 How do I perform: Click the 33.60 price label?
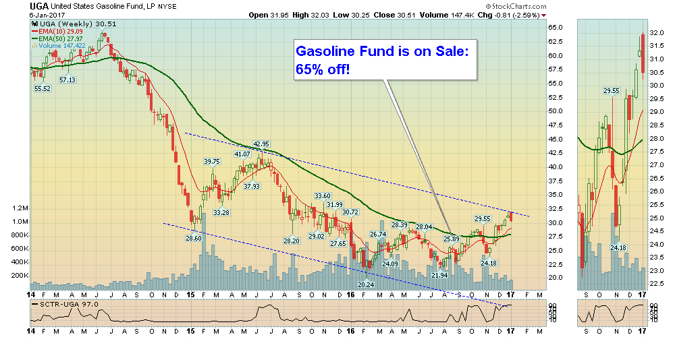pyautogui.click(x=323, y=195)
